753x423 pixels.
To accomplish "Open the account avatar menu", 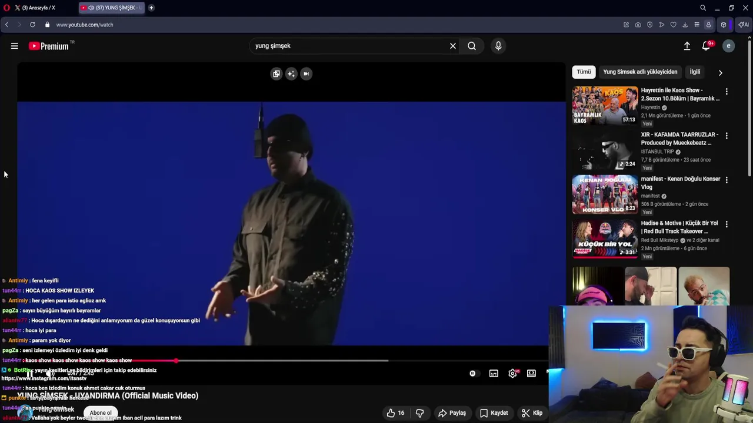I will coord(728,46).
